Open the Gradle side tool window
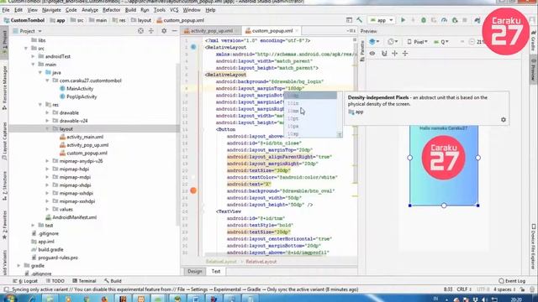Image resolution: width=538 pixels, height=302 pixels. (x=534, y=40)
